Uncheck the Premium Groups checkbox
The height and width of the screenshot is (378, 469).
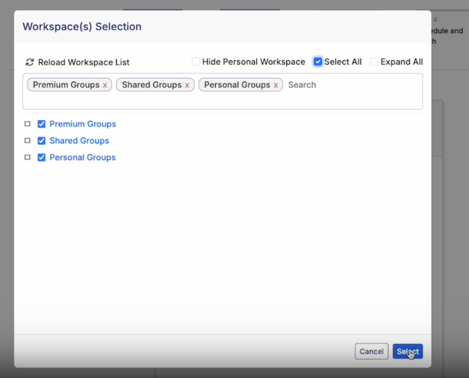pyautogui.click(x=41, y=124)
